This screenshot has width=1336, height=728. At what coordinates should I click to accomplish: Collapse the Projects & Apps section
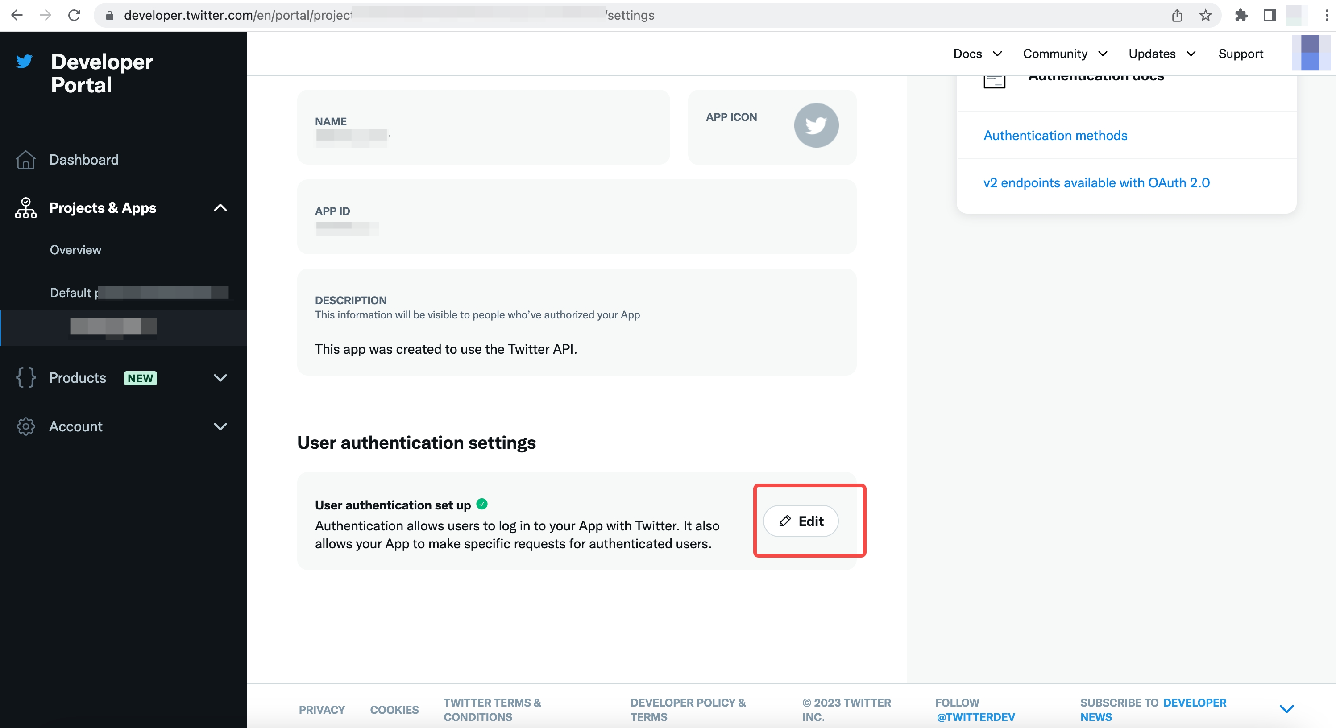[220, 208]
